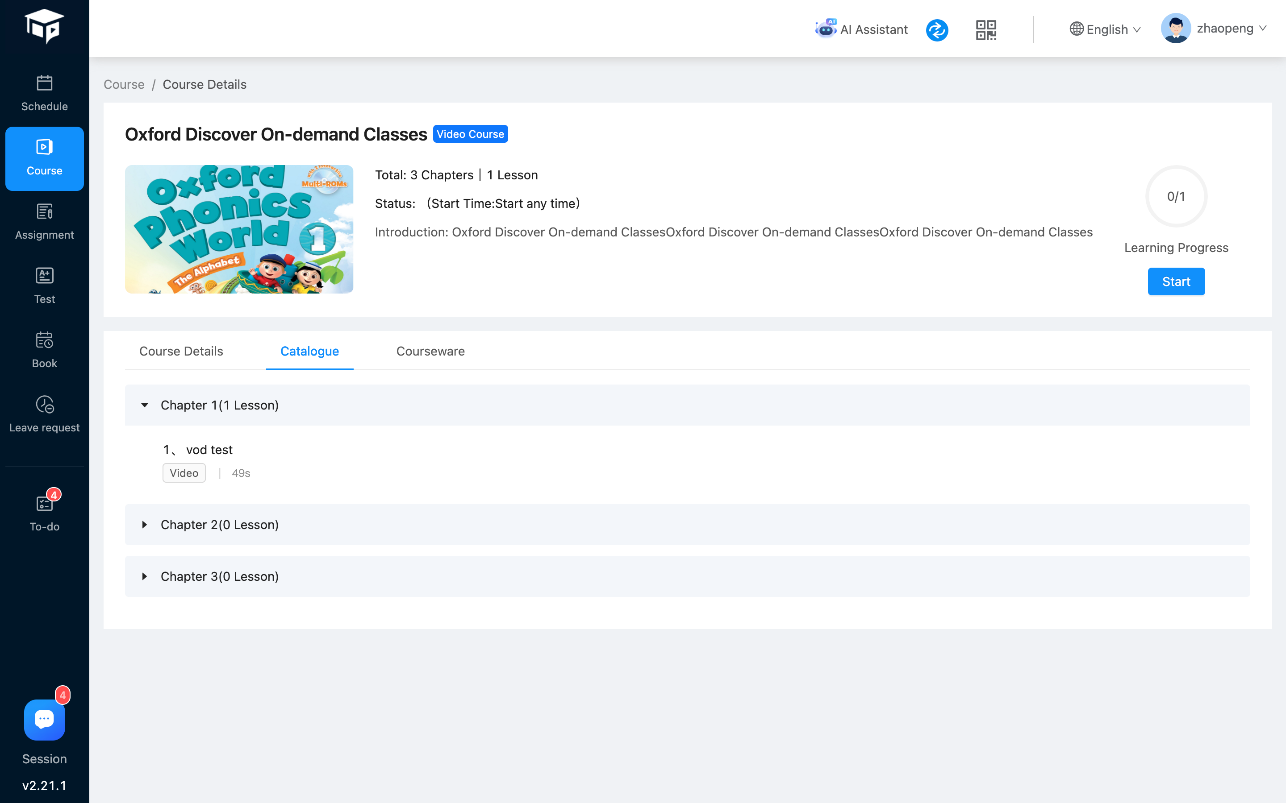This screenshot has height=803, width=1286.
Task: Switch to the Courseware tab
Action: point(430,351)
